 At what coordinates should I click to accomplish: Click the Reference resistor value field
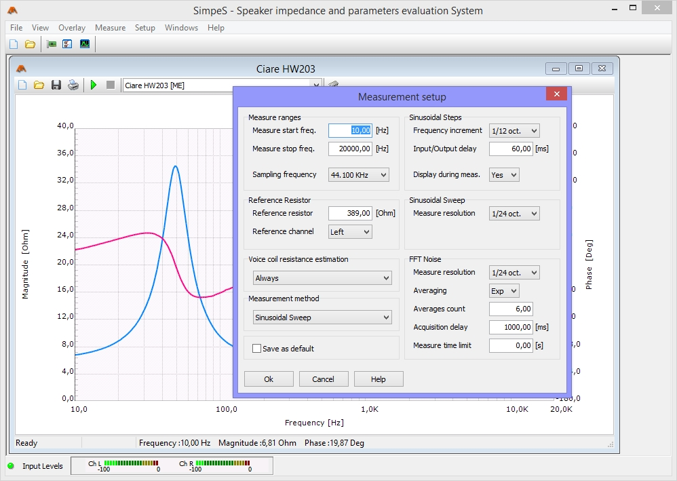pos(350,213)
